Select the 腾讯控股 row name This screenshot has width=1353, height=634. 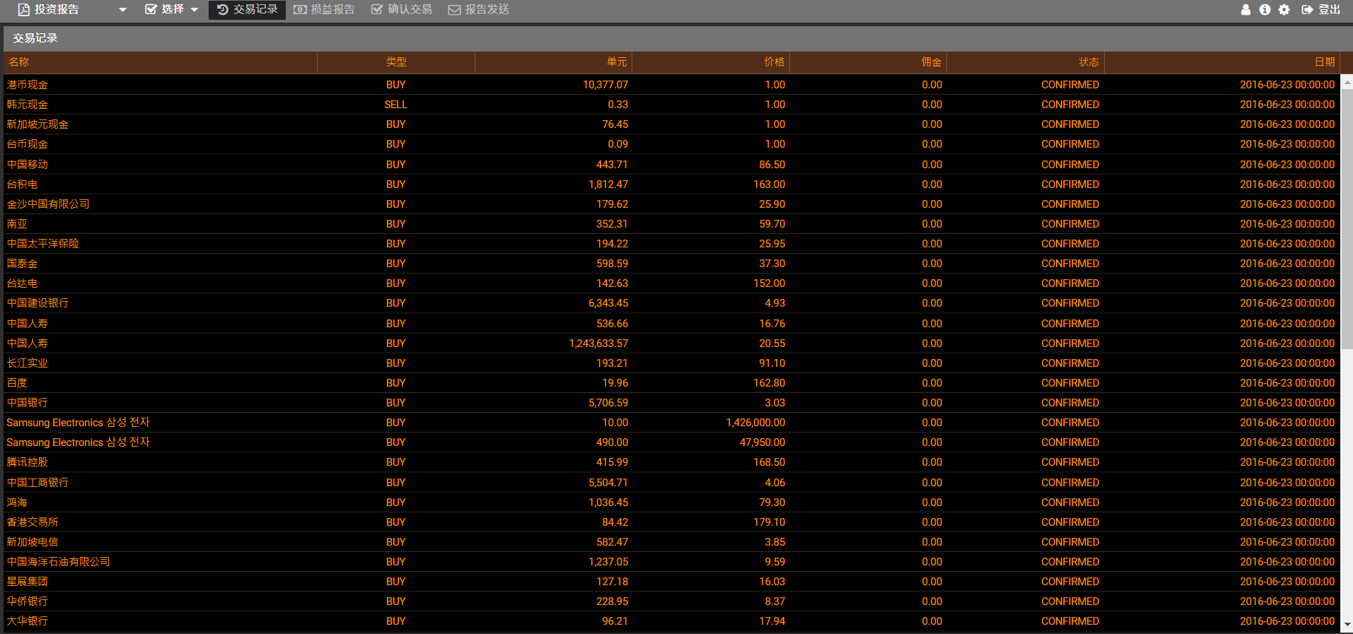click(x=28, y=462)
